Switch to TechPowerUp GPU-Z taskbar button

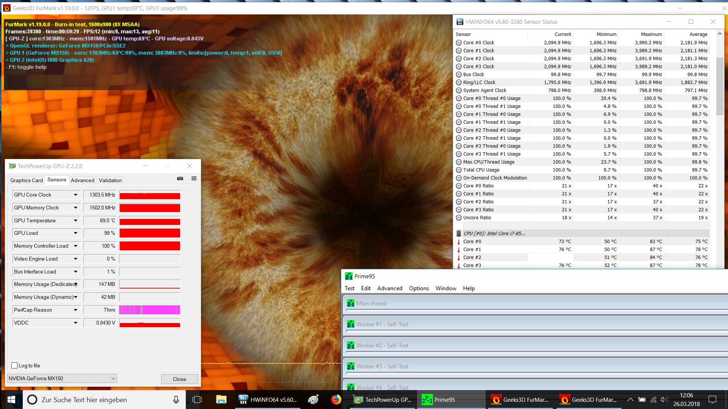tap(382, 400)
